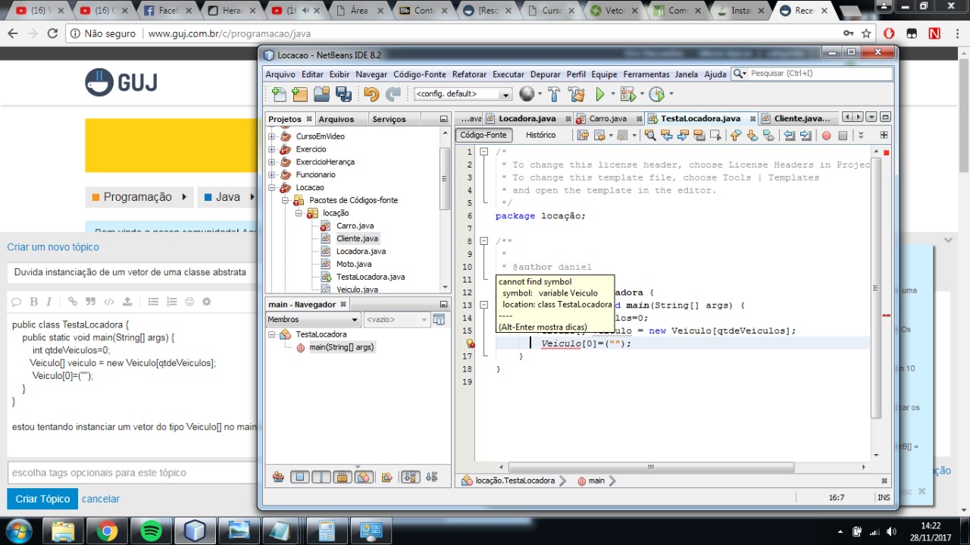This screenshot has width=970, height=545.
Task: Click the Open Project toolbar icon
Action: click(x=322, y=94)
